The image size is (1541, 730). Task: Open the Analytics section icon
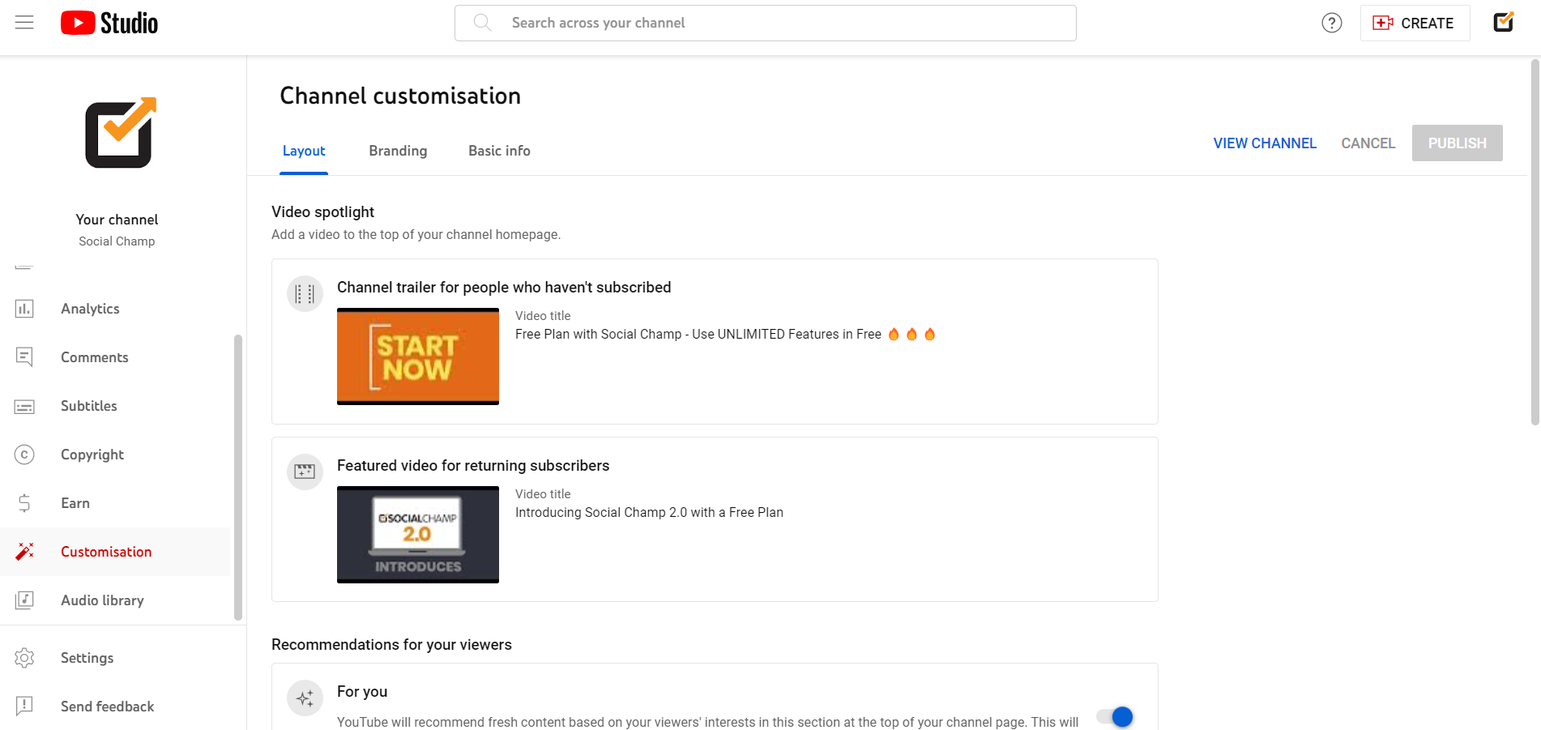click(x=24, y=309)
